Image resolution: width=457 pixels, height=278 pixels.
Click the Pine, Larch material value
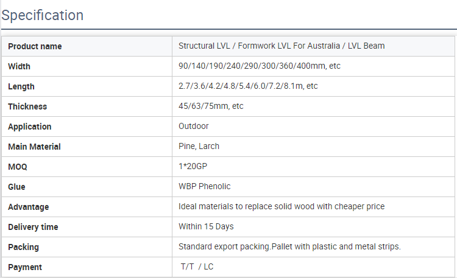pos(199,147)
